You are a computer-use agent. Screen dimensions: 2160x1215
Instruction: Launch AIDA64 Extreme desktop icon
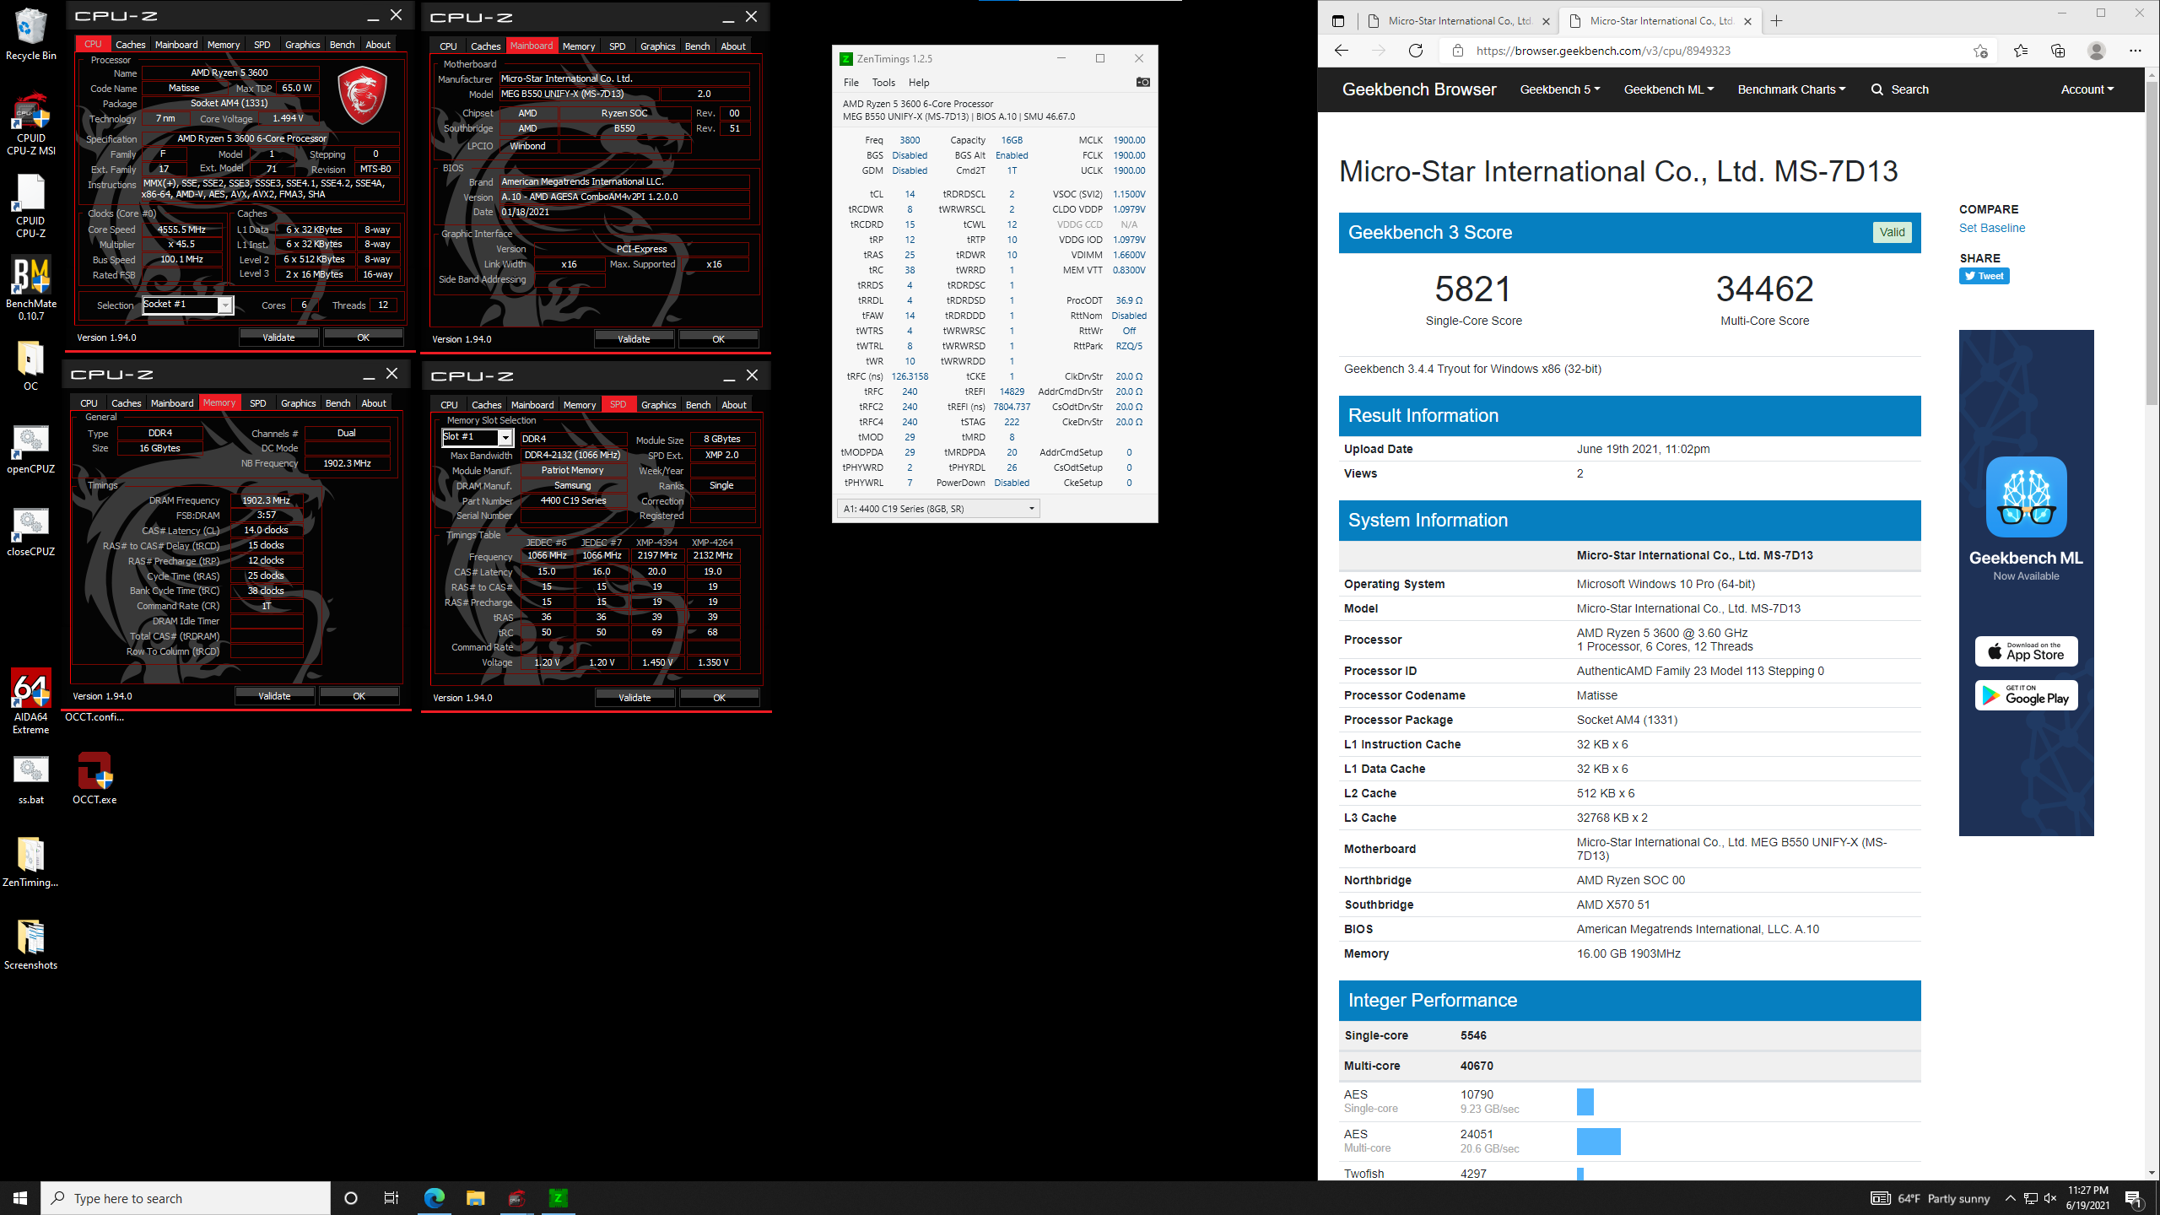coord(30,702)
